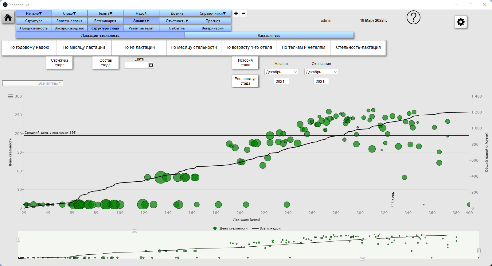Click the По № лактации button

[139, 48]
